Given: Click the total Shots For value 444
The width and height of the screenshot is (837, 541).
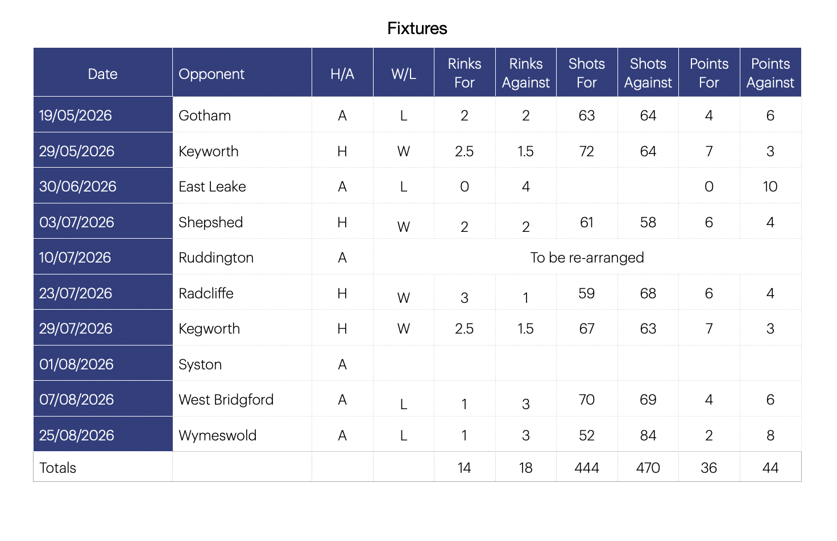Looking at the screenshot, I should pyautogui.click(x=587, y=467).
